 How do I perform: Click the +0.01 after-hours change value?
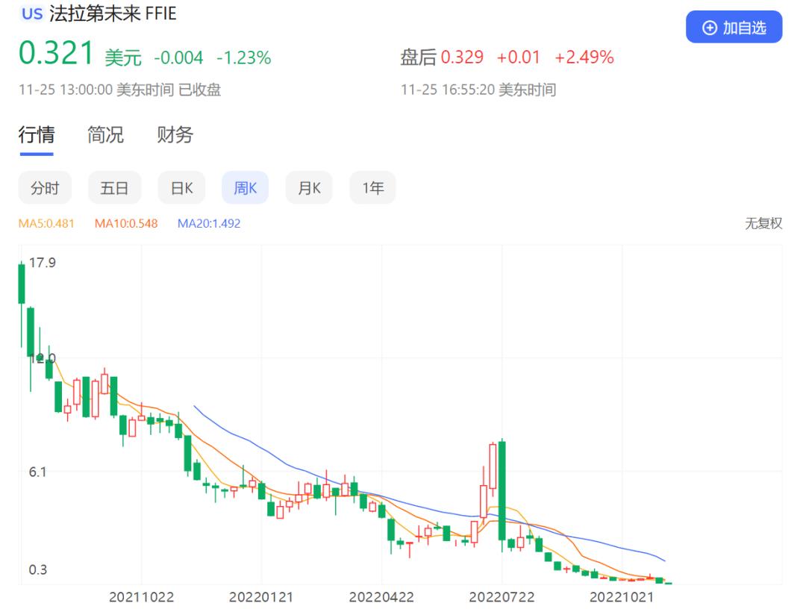click(x=518, y=57)
